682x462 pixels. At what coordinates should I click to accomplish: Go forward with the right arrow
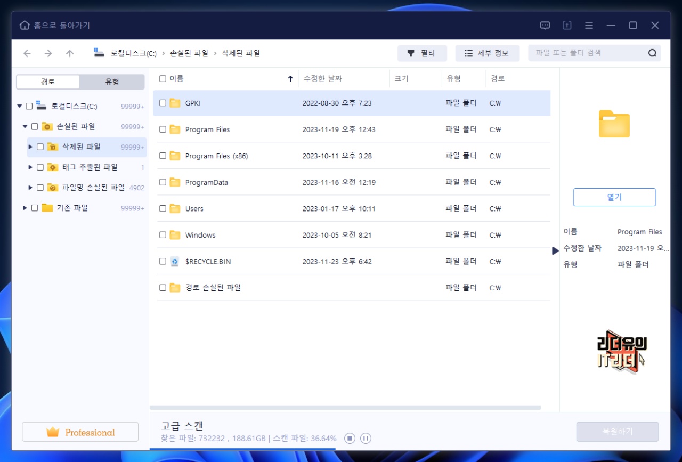pos(48,53)
